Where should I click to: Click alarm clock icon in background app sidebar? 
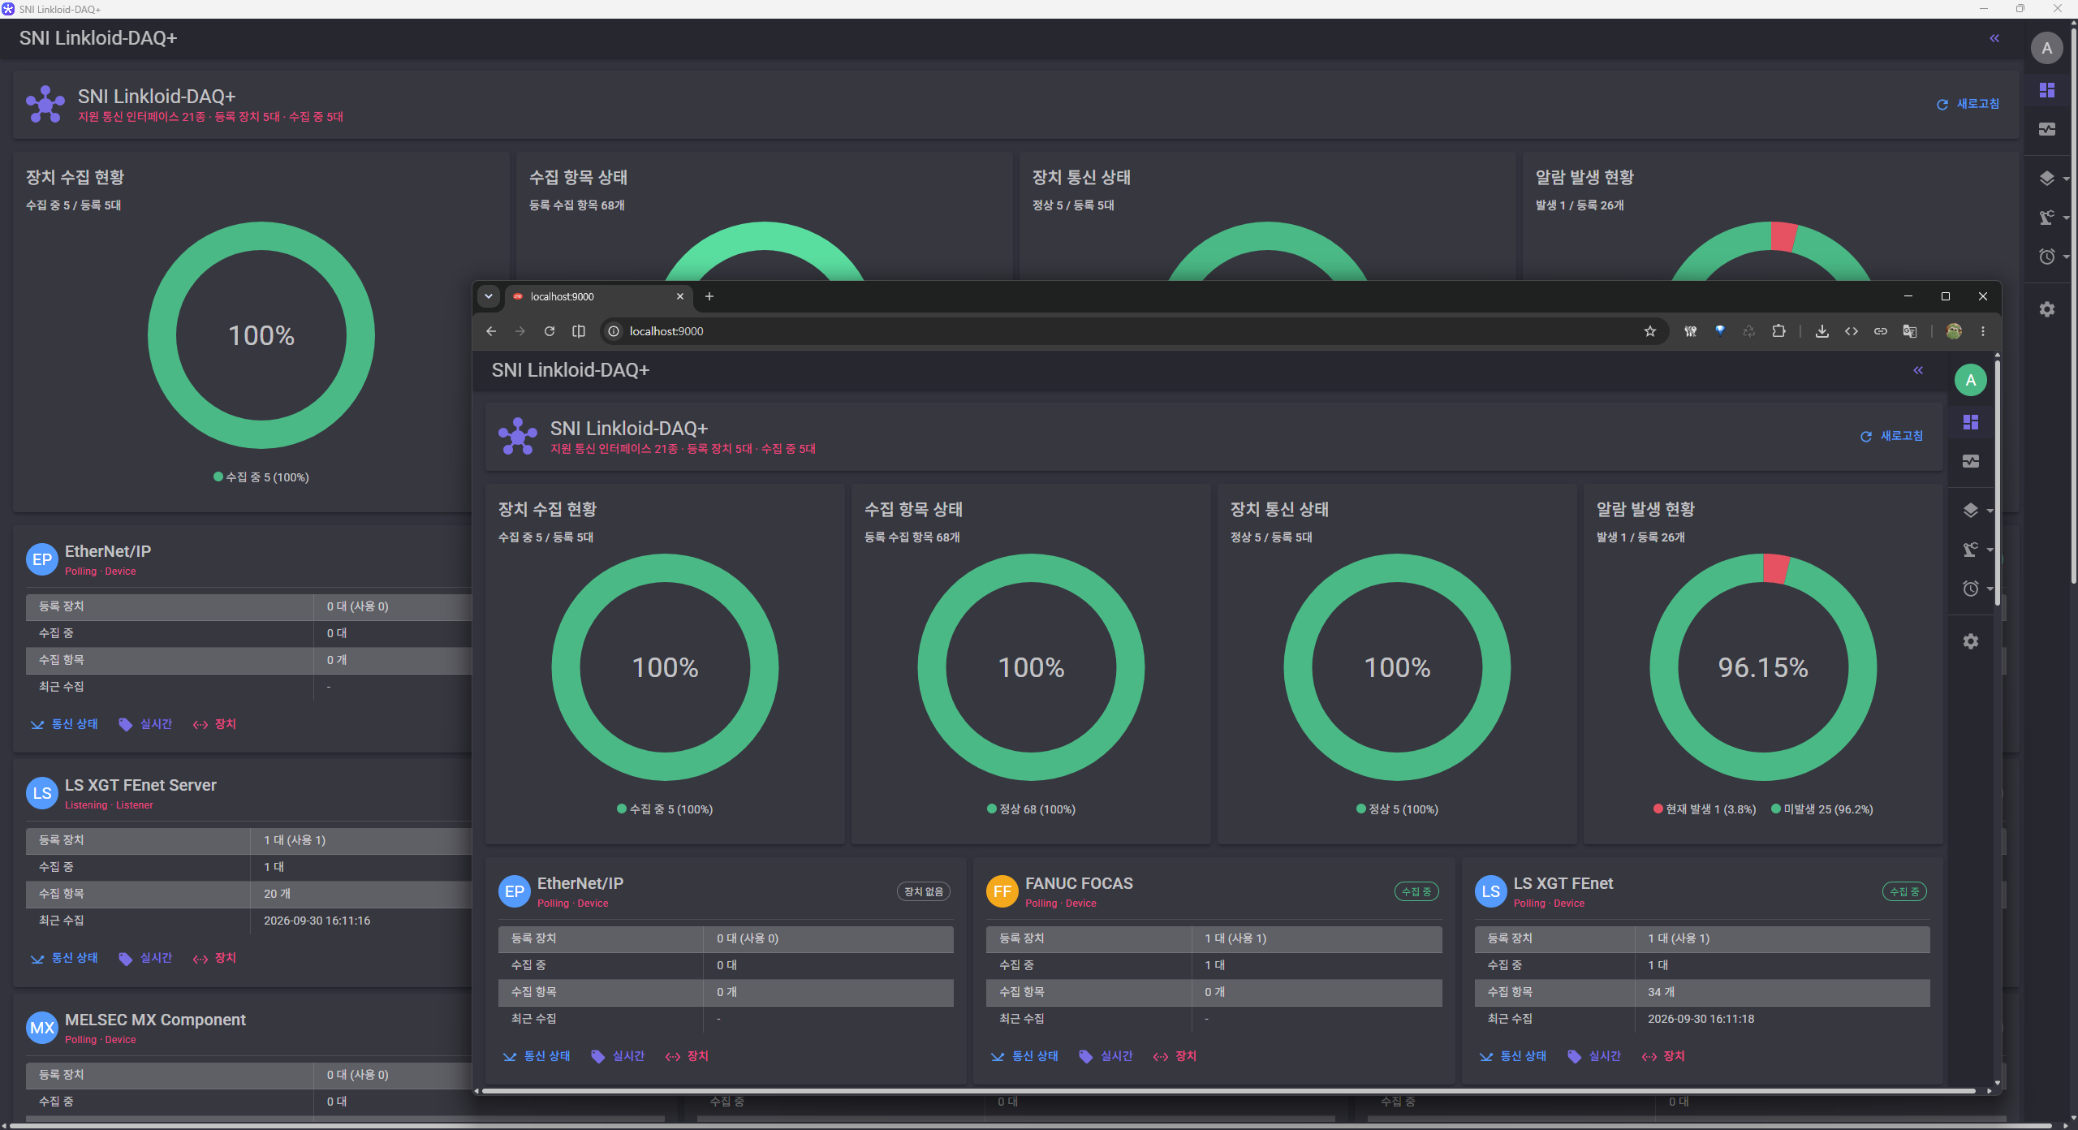(x=2046, y=257)
